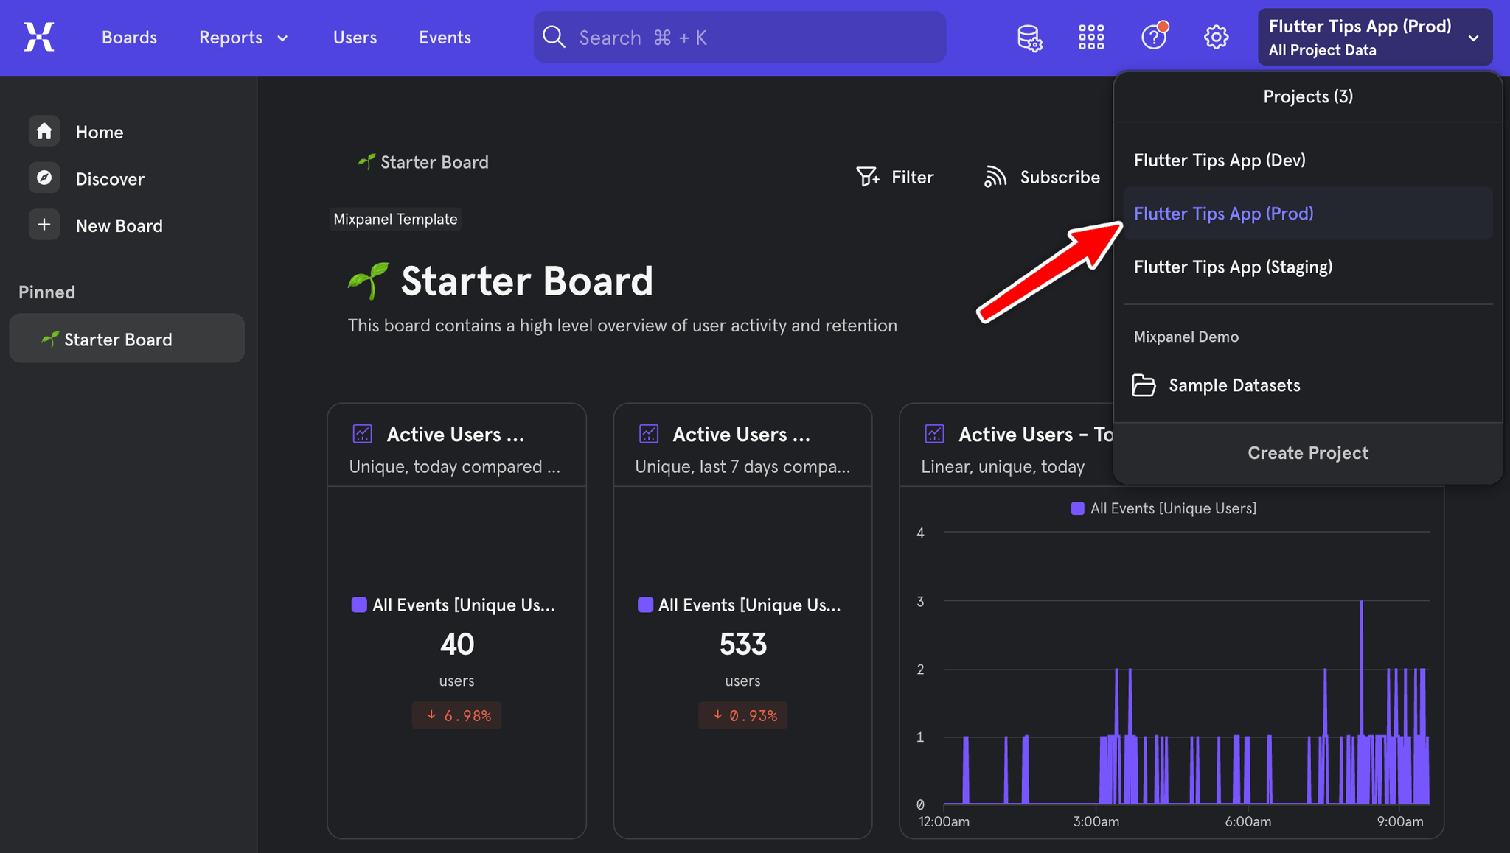Screen dimensions: 1510x853
Task: Click the Mixpanel logo icon
Action: tap(39, 37)
